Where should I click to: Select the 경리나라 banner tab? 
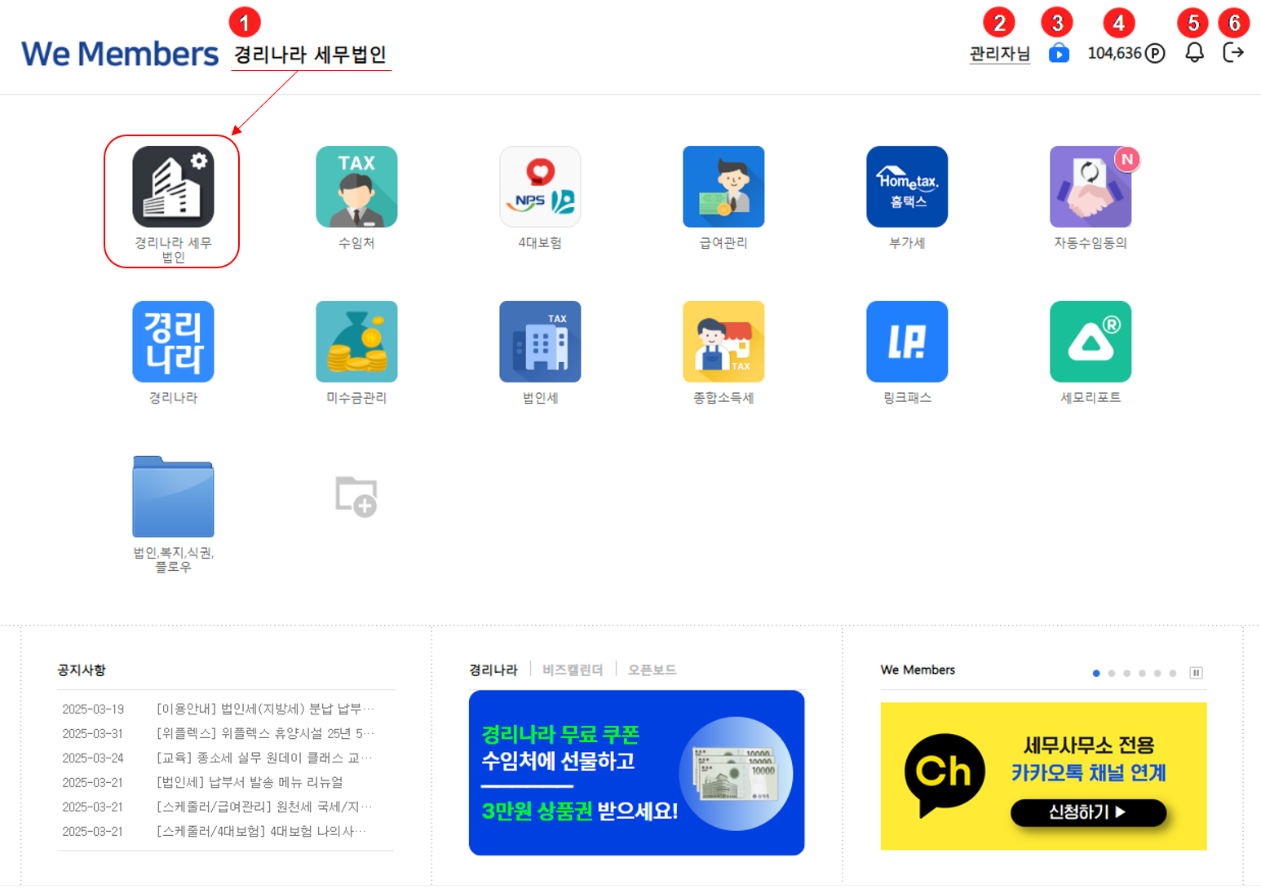point(493,670)
